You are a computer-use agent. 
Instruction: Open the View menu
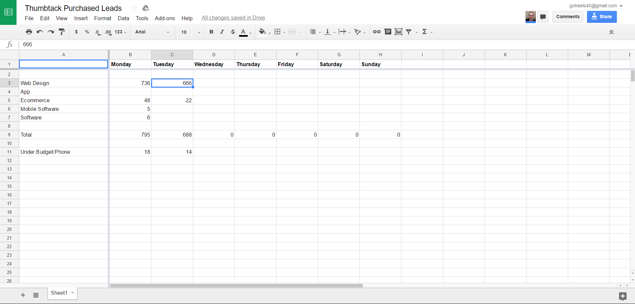tap(62, 18)
